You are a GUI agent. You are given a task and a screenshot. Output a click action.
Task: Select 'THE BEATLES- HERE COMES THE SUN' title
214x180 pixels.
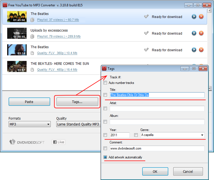(60, 63)
